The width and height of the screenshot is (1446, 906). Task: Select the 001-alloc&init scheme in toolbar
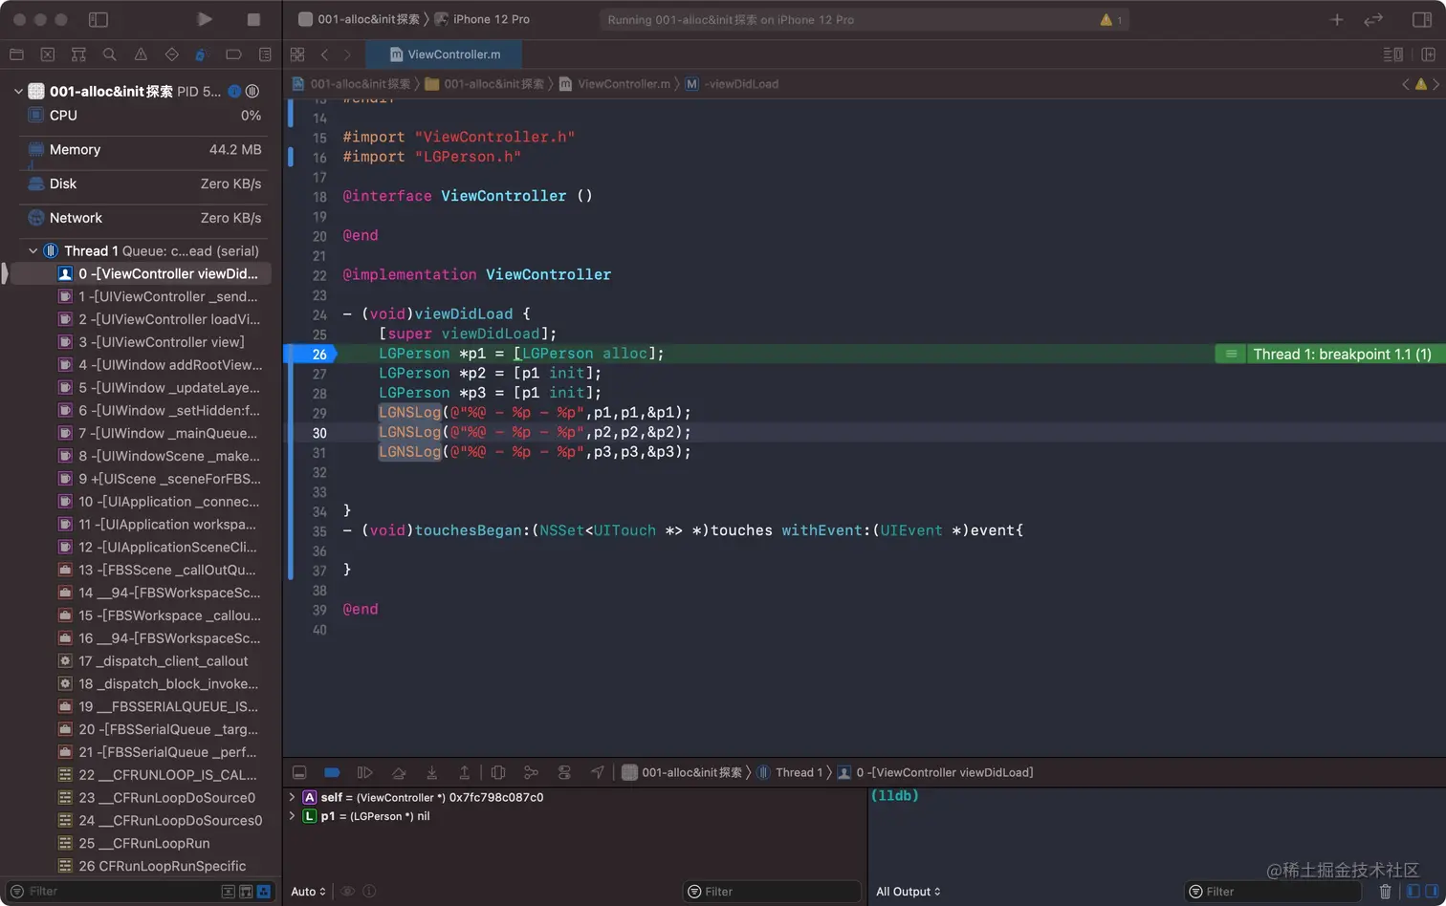click(x=360, y=19)
